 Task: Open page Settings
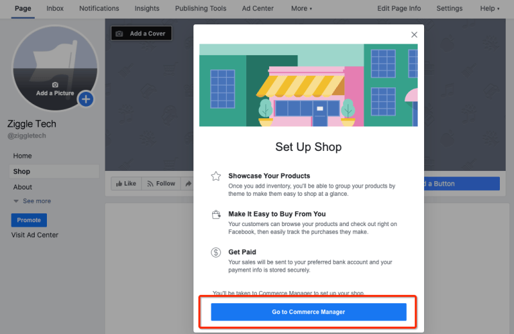(x=449, y=8)
